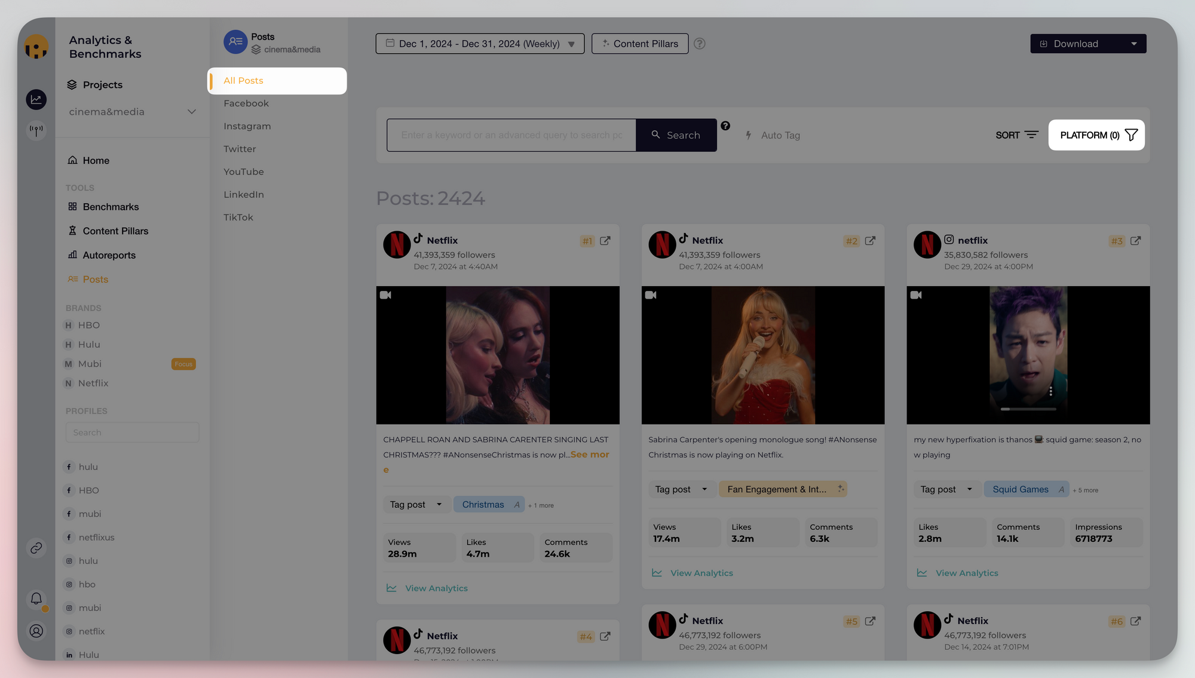Viewport: 1195px width, 678px height.
Task: Open the squid game thanos video thumbnail
Action: tap(1028, 355)
